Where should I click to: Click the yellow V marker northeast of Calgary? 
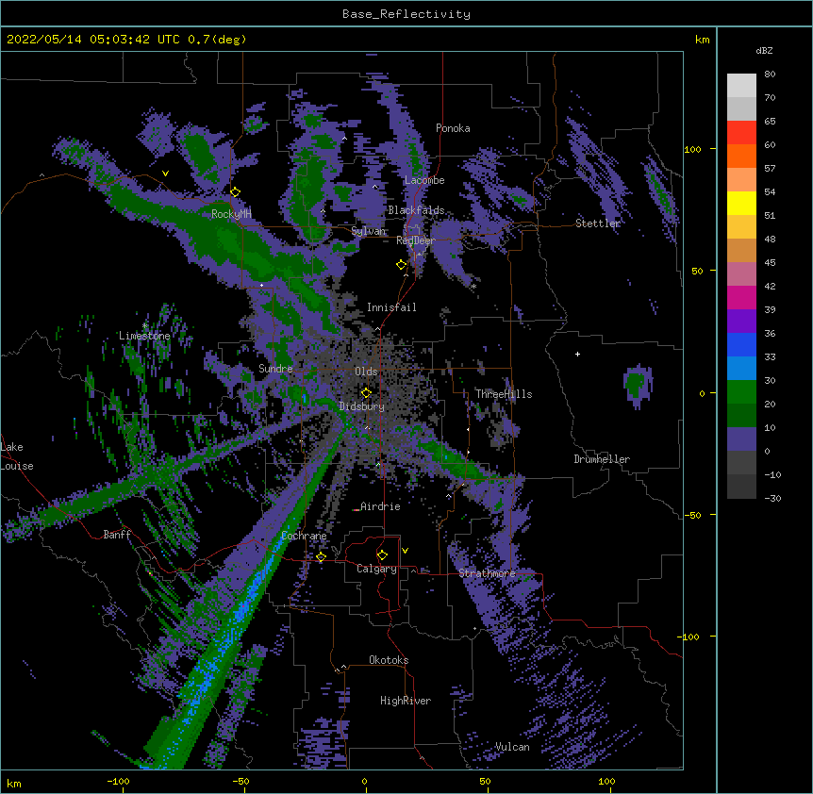click(x=405, y=551)
